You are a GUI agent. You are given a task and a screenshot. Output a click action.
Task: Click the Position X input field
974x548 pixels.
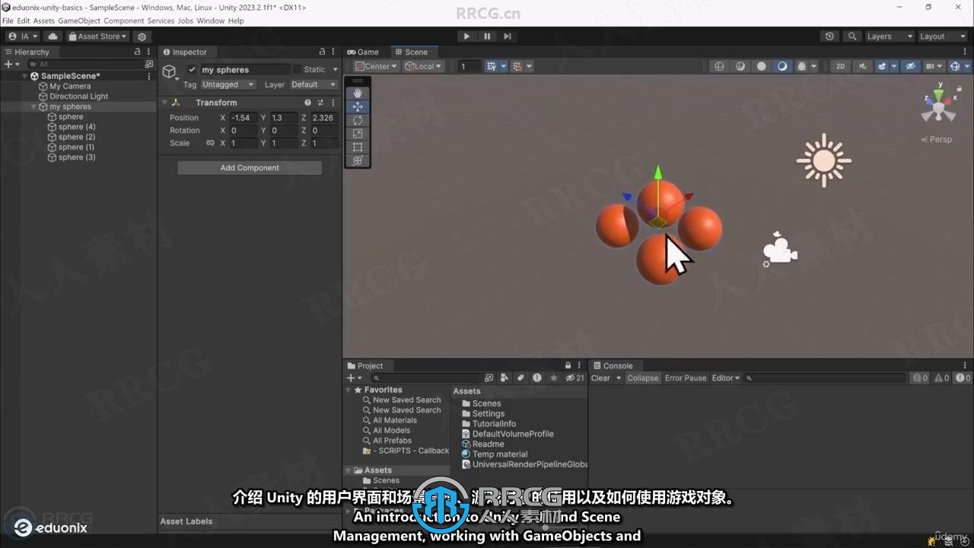point(243,118)
